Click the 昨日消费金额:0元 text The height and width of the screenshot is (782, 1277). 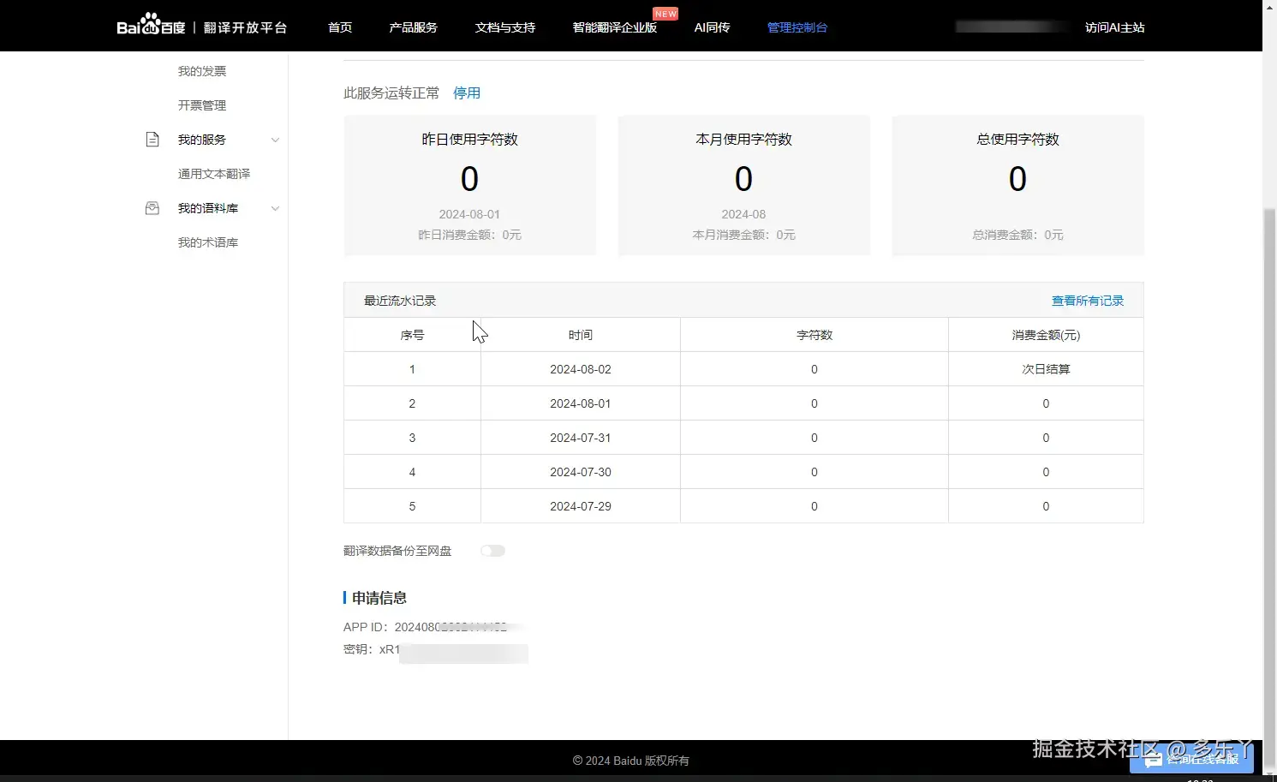470,235
